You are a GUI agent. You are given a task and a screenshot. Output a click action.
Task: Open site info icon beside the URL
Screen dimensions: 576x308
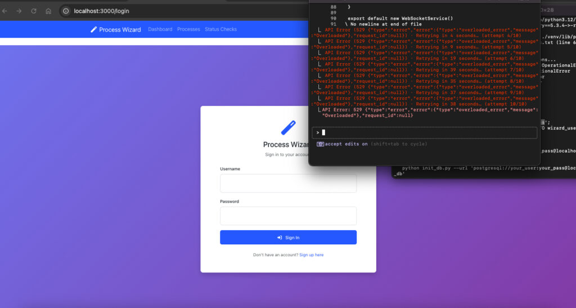click(x=66, y=11)
